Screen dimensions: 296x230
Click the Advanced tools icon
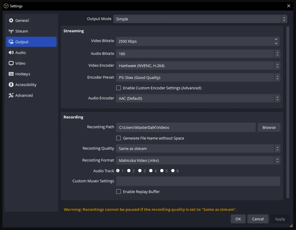point(11,95)
